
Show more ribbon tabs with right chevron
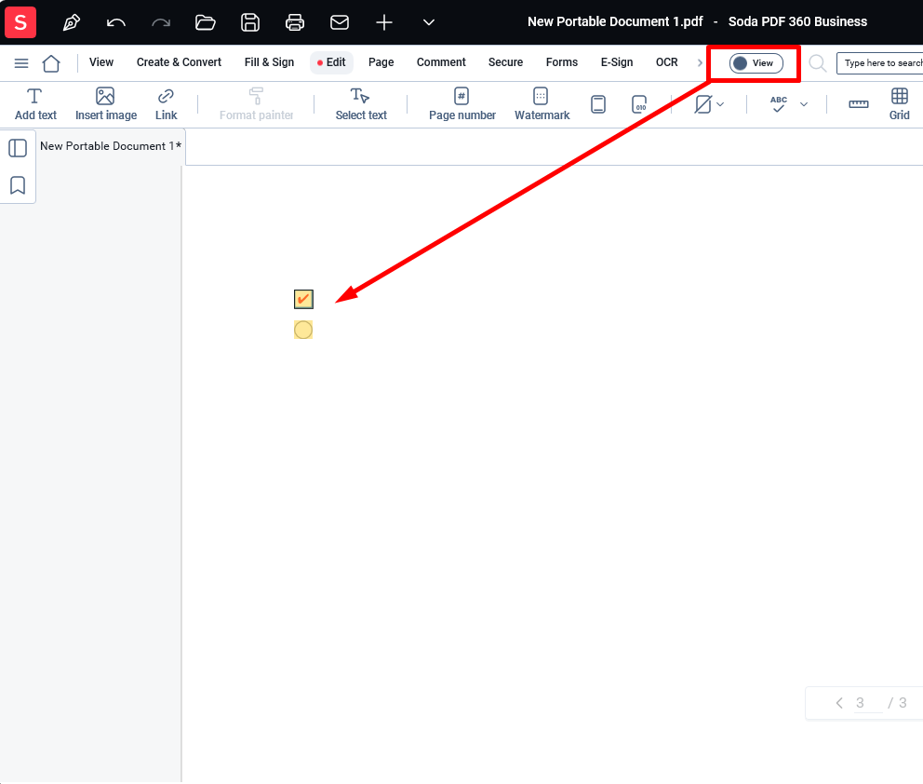click(x=700, y=62)
